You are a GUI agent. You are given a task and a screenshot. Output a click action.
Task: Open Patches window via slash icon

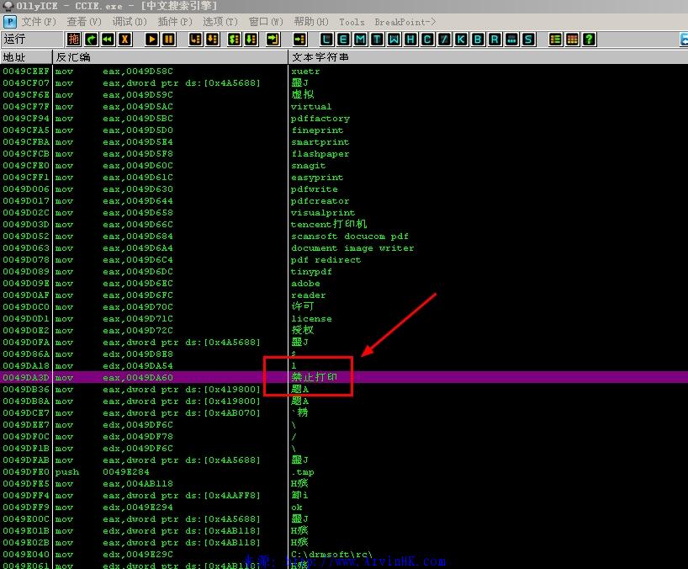pyautogui.click(x=444, y=40)
